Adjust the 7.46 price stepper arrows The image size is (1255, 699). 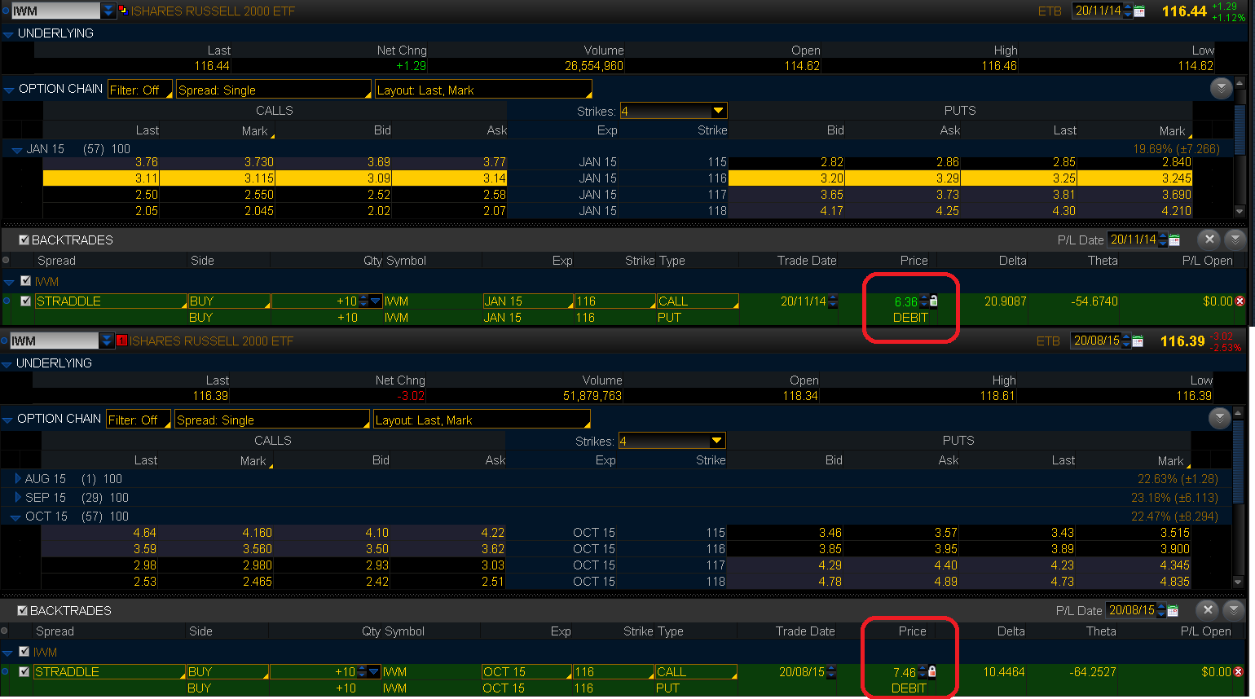923,672
